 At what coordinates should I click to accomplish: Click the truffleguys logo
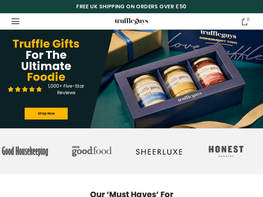tap(131, 21)
